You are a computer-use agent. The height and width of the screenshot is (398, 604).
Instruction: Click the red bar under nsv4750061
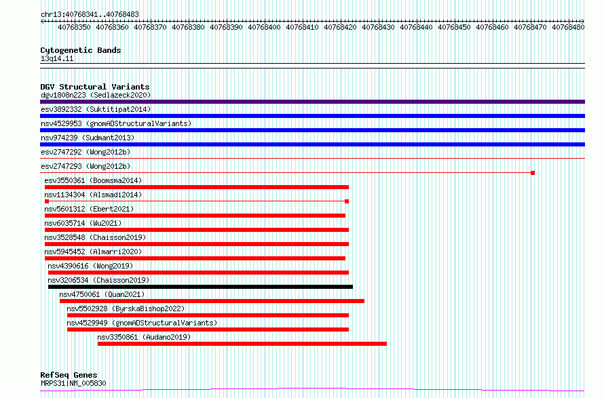(x=212, y=301)
